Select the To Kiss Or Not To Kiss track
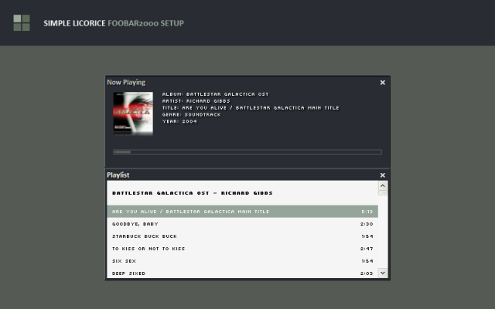 [x=242, y=249]
